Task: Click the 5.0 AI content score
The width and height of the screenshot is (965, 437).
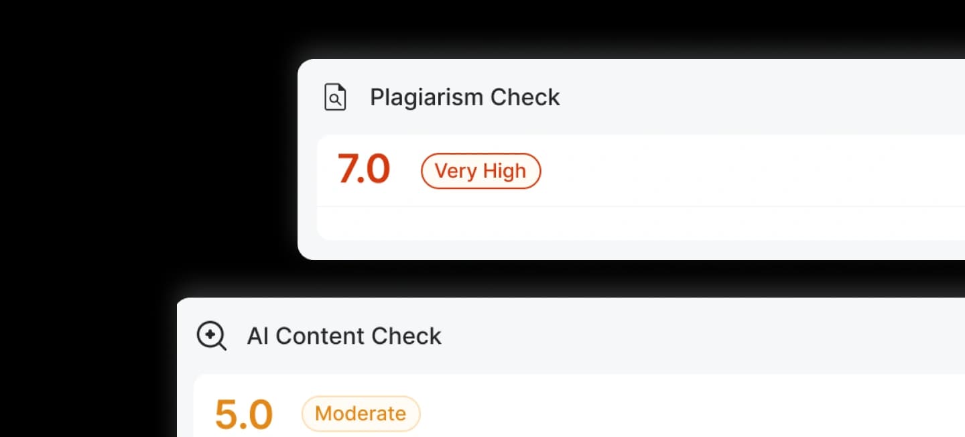Action: [x=243, y=414]
